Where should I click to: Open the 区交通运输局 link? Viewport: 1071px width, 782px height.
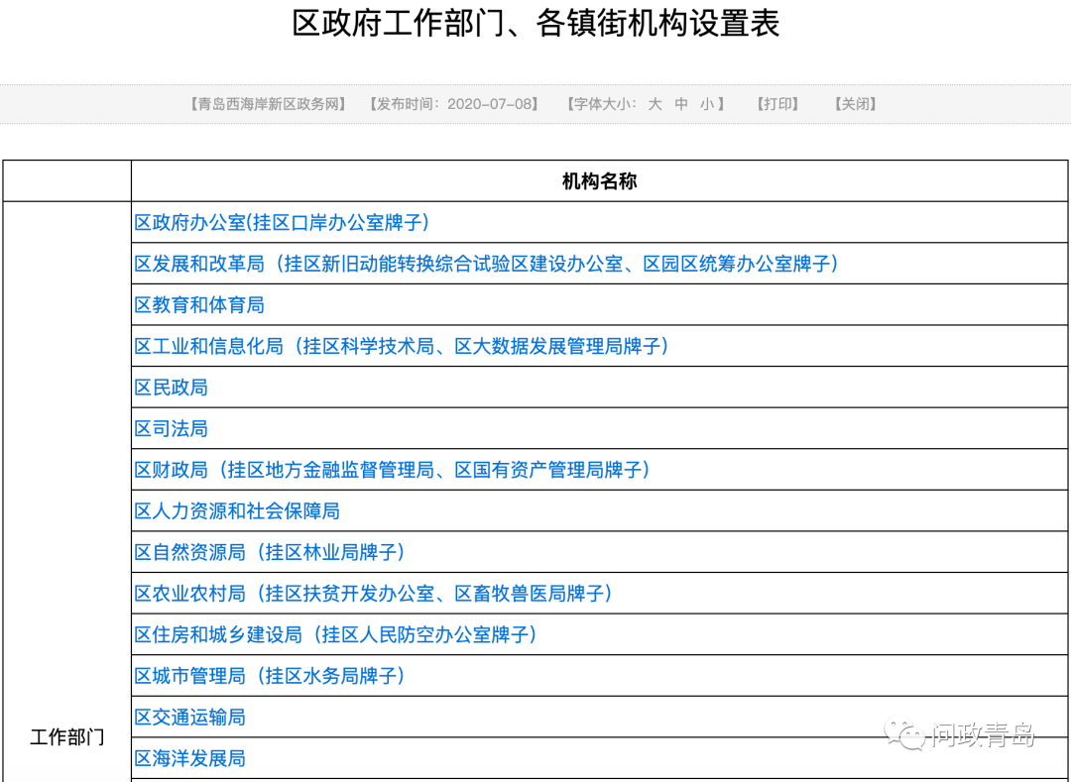189,718
